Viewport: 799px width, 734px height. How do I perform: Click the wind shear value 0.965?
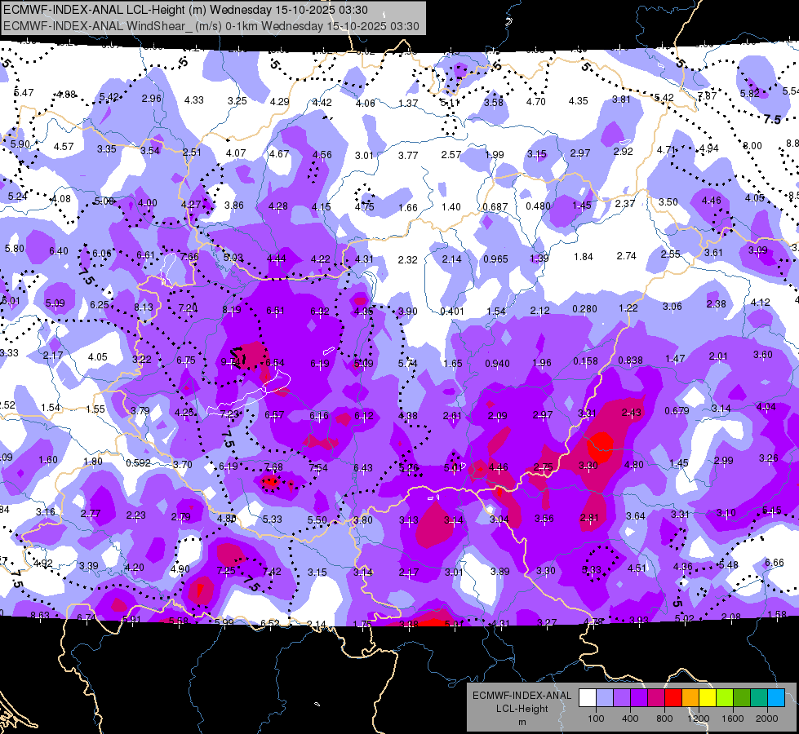pyautogui.click(x=496, y=259)
